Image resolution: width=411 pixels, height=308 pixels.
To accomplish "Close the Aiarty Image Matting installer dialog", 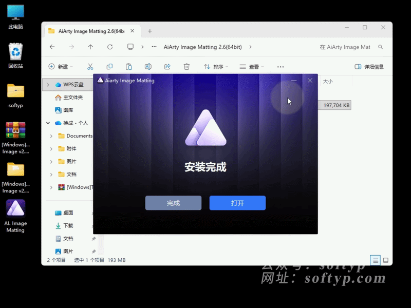I will [x=310, y=81].
